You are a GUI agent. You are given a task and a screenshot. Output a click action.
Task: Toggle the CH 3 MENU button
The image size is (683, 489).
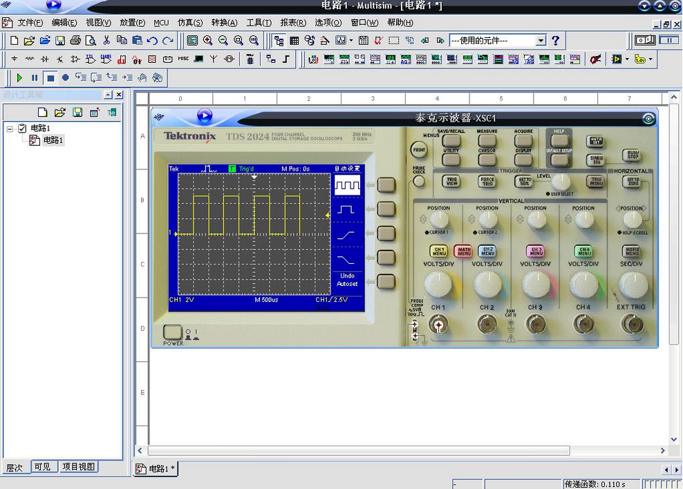[x=536, y=251]
